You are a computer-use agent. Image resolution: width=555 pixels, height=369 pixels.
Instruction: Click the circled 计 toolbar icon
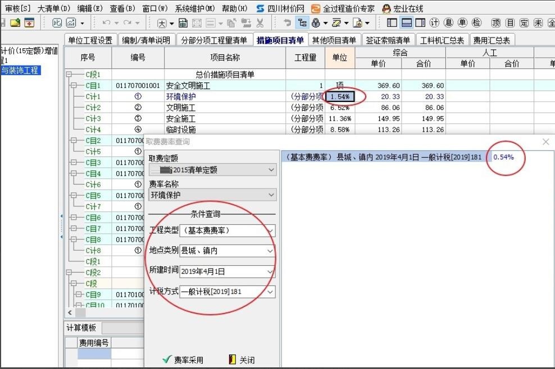434,23
